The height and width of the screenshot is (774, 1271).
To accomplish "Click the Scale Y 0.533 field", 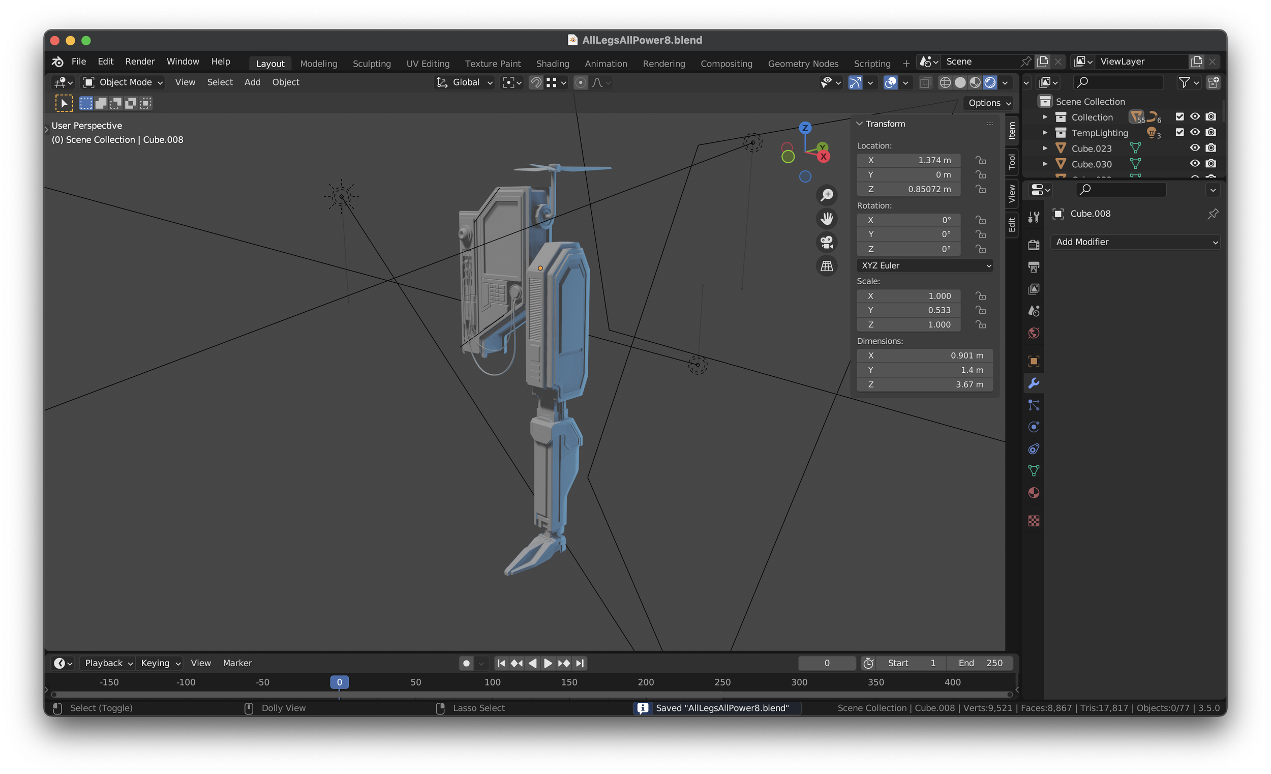I will [909, 310].
